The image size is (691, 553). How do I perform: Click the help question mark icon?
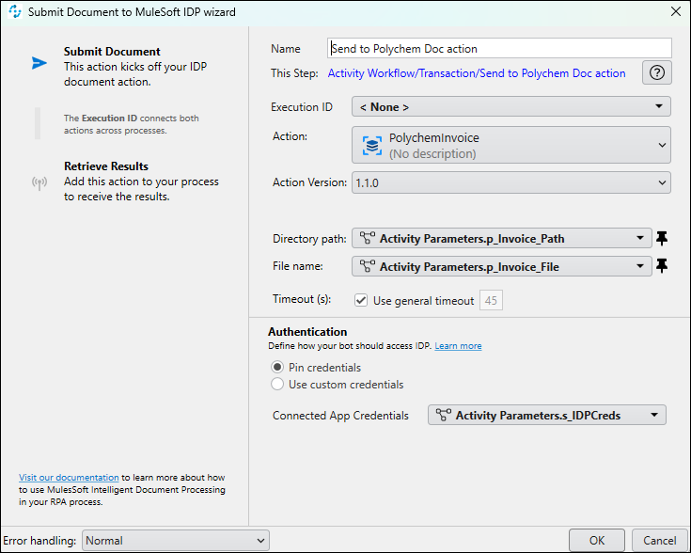click(656, 72)
